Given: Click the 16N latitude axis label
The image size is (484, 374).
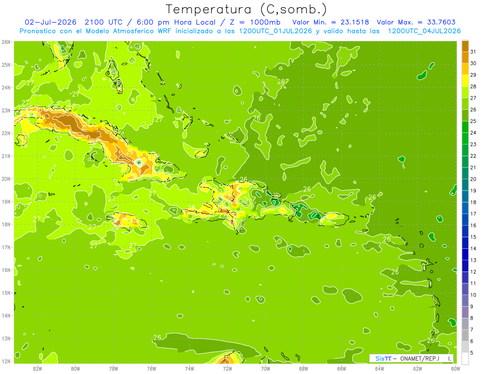Looking at the screenshot, I should 6,270.
